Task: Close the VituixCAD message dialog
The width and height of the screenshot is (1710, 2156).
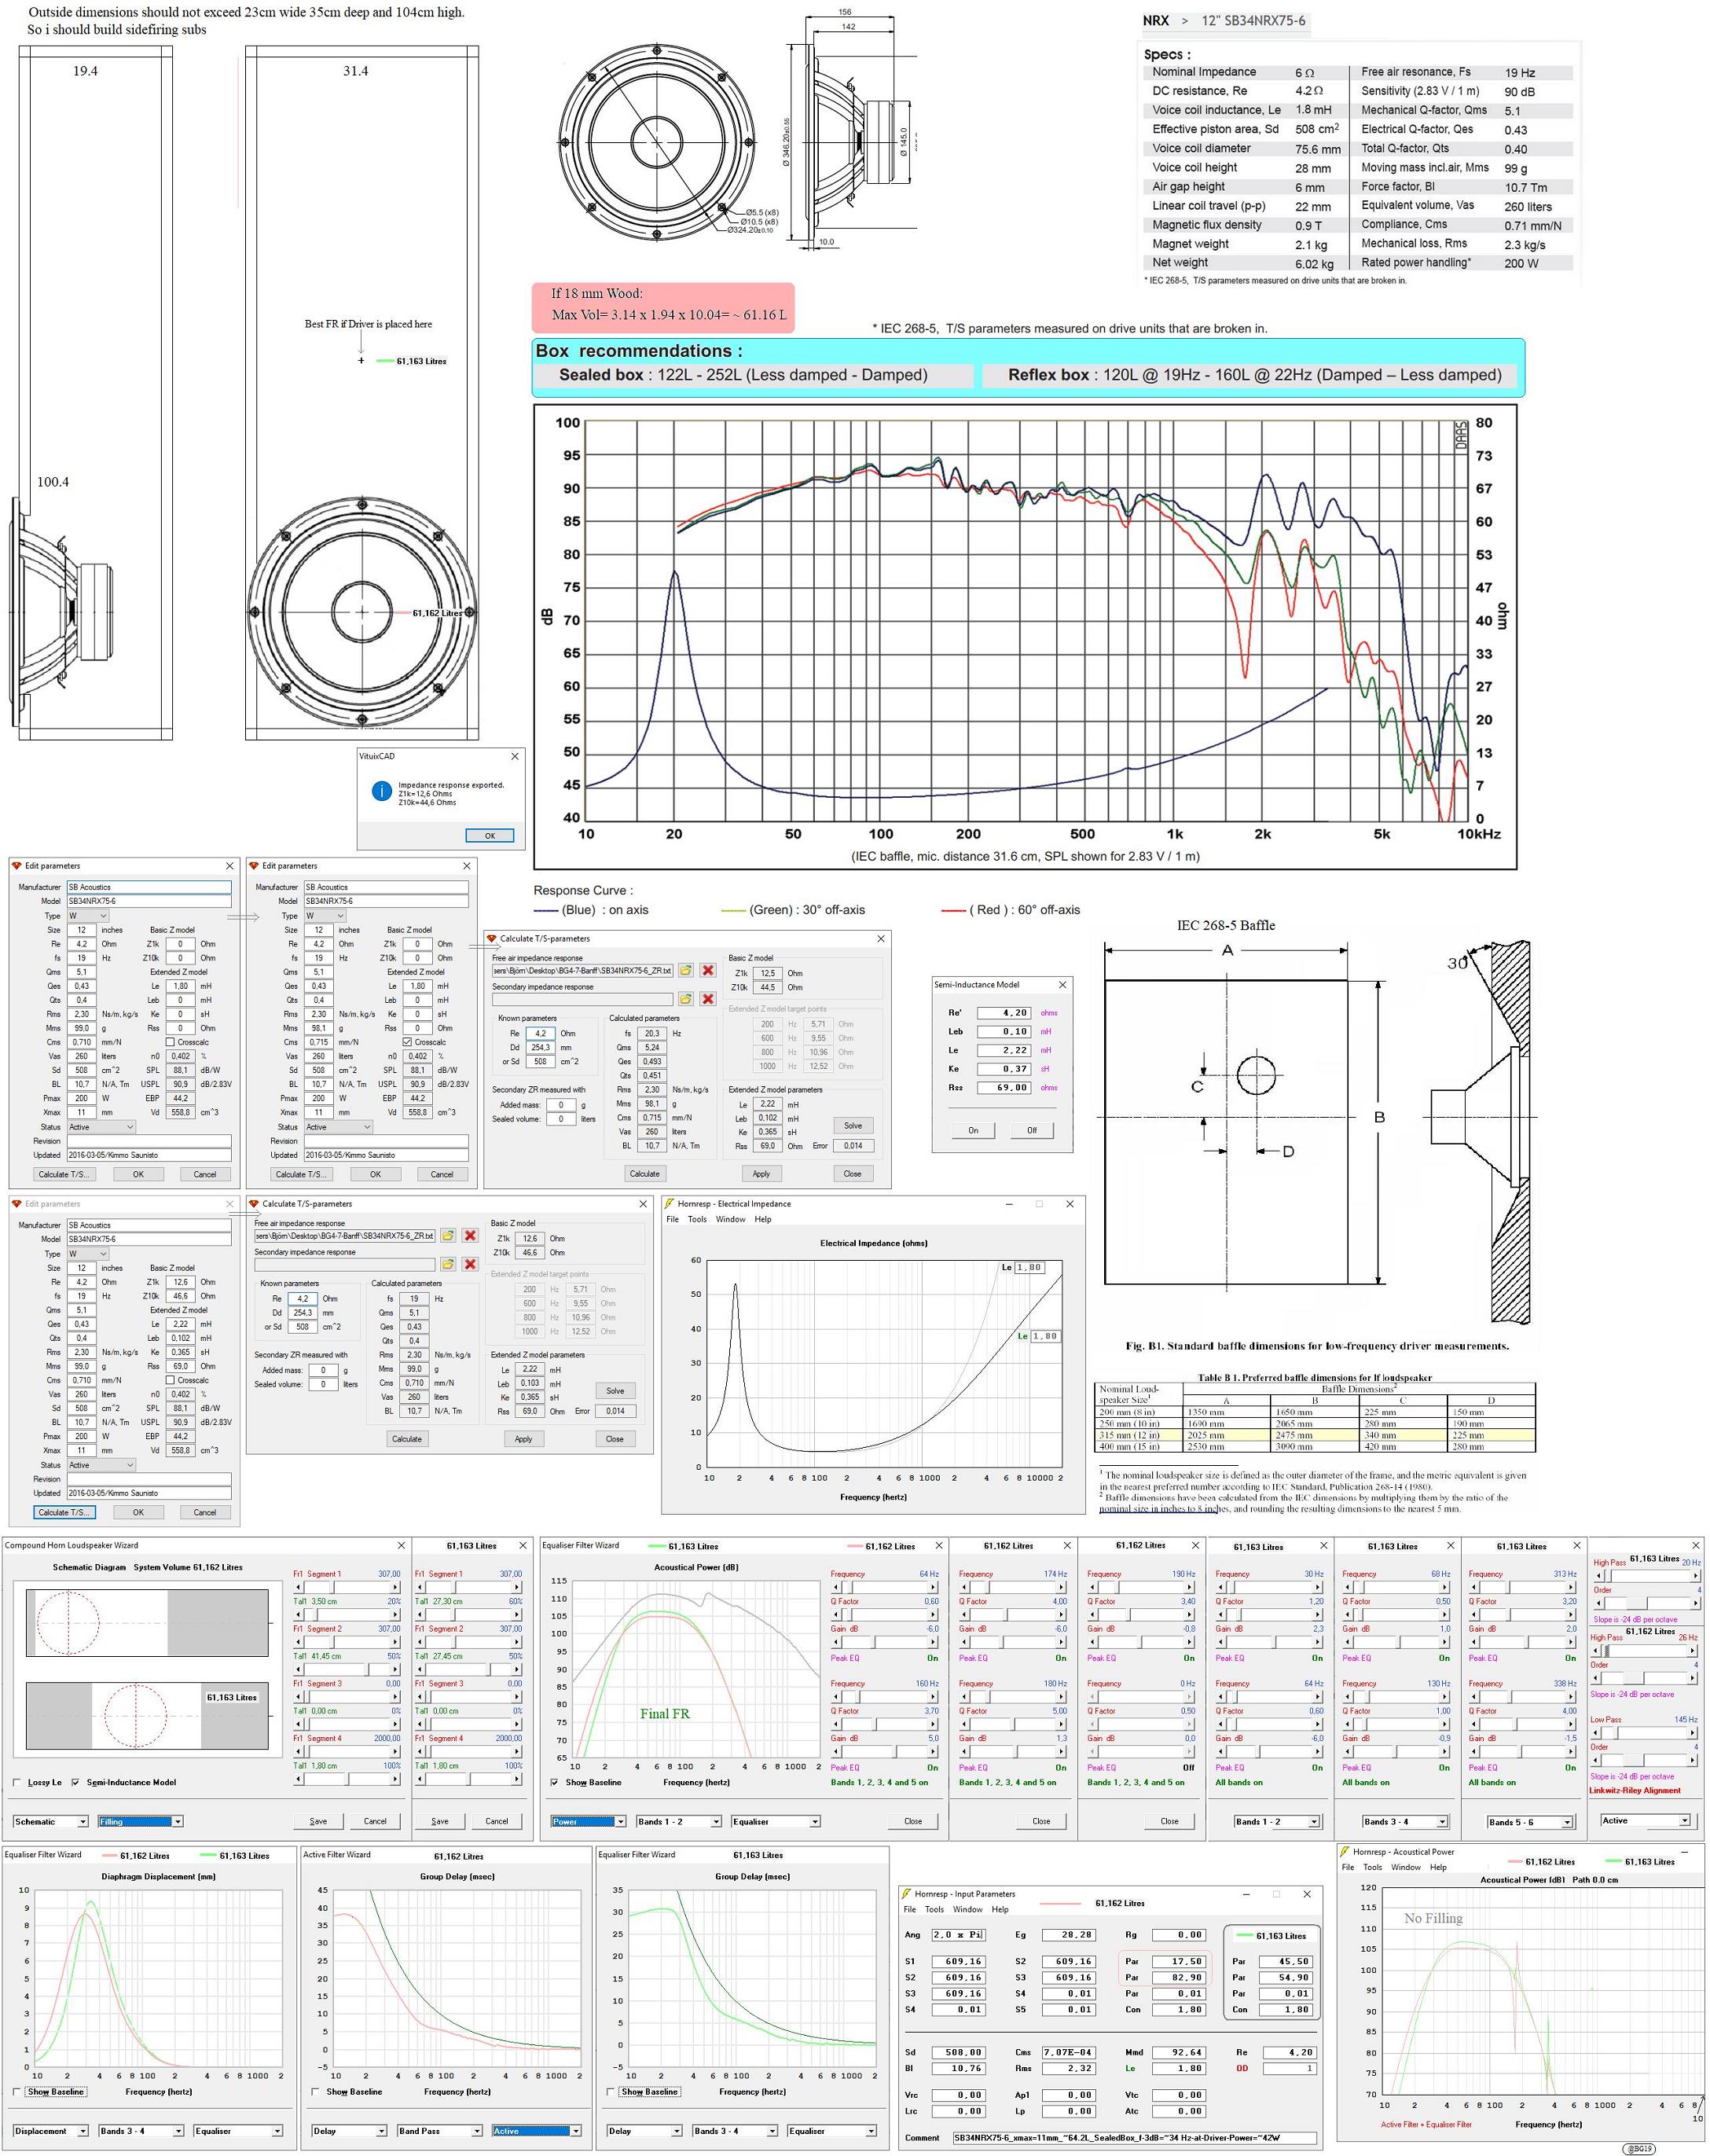Action: coord(515,756)
